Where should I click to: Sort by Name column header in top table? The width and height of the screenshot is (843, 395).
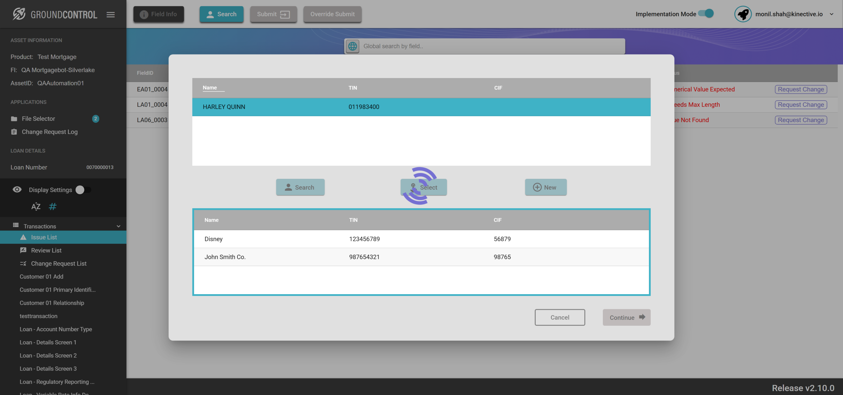(210, 88)
